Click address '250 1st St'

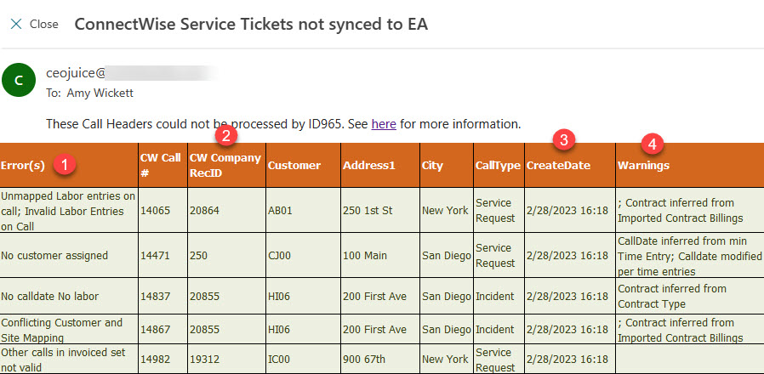[x=368, y=211]
